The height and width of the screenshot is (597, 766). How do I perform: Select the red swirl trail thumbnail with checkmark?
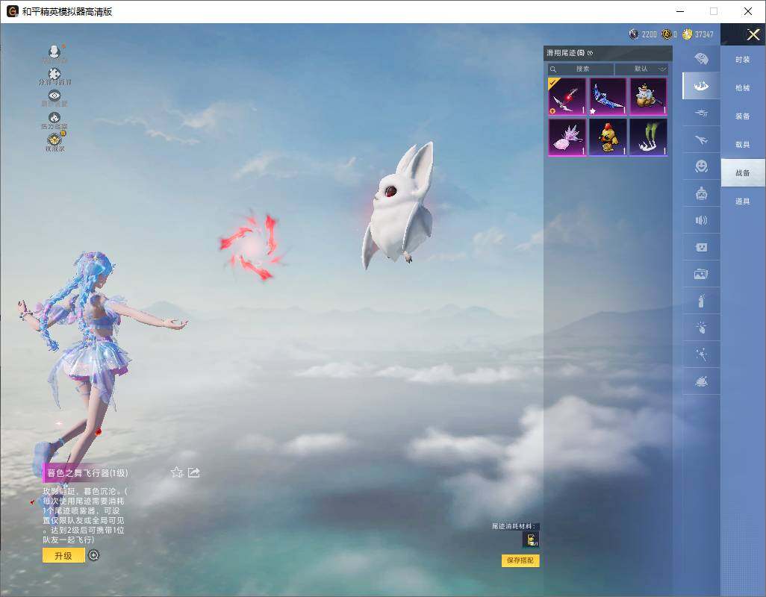point(567,96)
